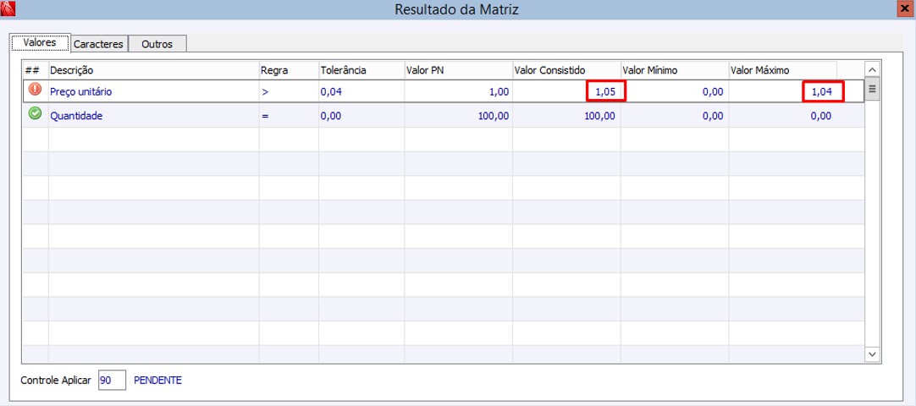
Task: Select the Preço unitário description cell
Action: coord(153,91)
